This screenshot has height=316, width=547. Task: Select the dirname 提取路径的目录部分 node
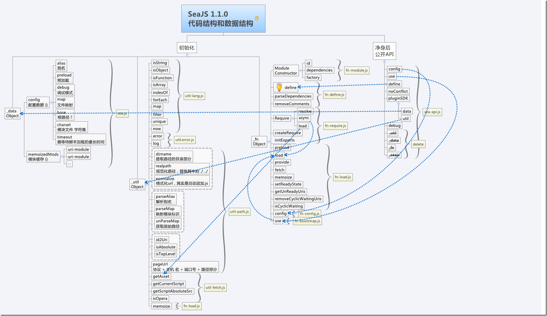[x=173, y=157]
